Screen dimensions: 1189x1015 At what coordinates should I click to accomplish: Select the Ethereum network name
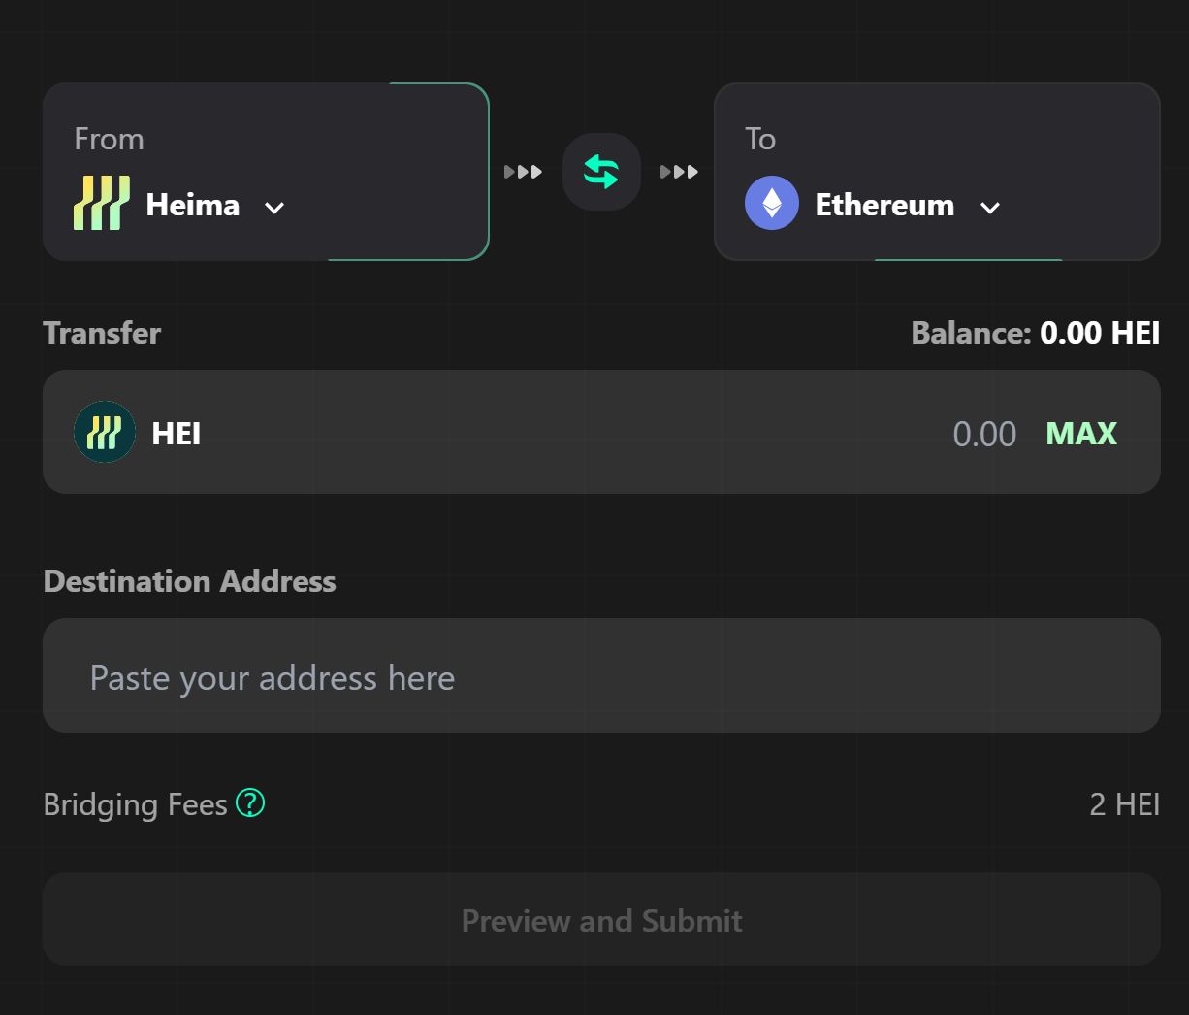tap(884, 205)
